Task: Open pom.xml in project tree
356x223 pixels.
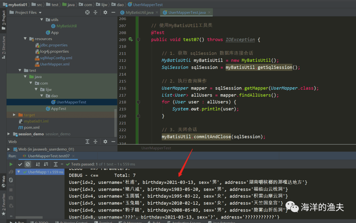Action: pyautogui.click(x=31, y=128)
